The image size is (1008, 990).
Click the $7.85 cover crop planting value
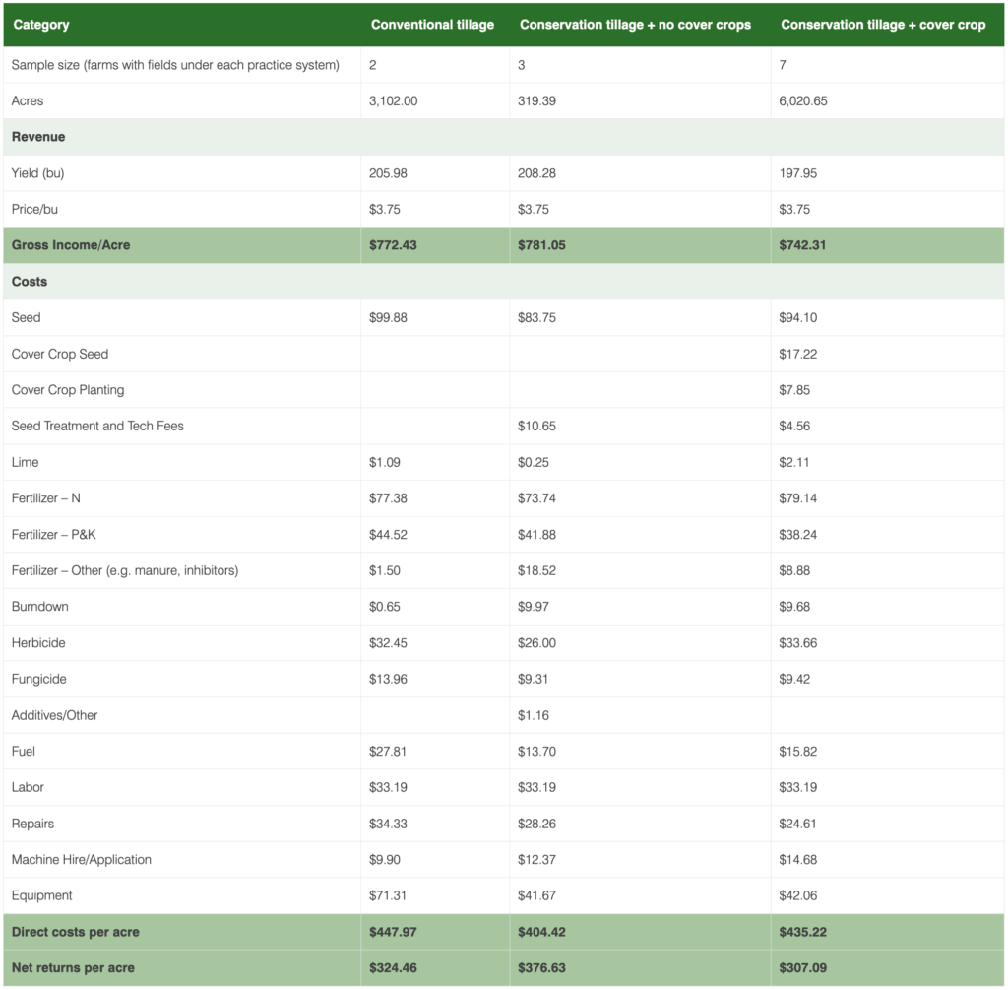(x=794, y=390)
